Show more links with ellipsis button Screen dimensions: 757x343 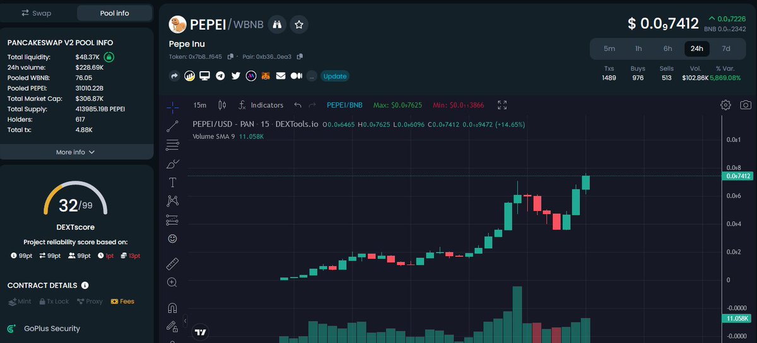(x=312, y=76)
